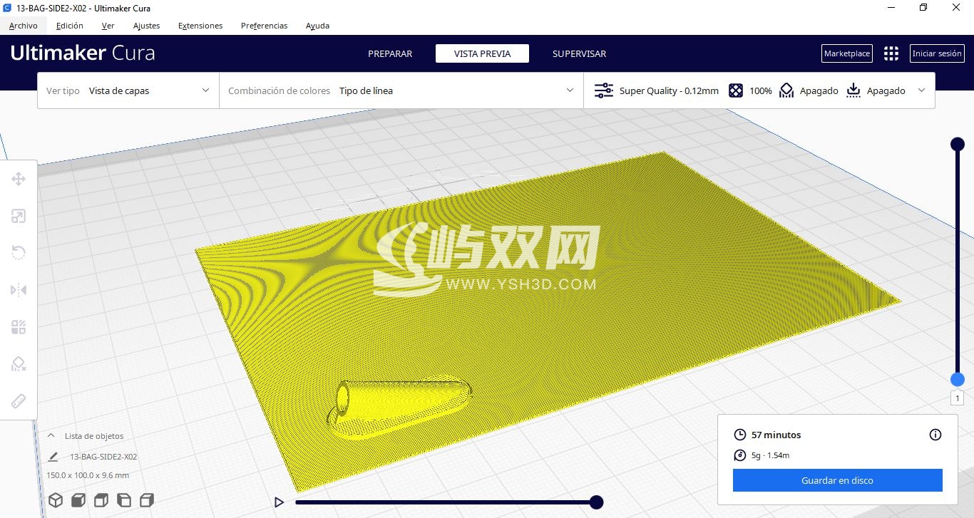Switch to the SUPERVISAR stage

click(579, 53)
